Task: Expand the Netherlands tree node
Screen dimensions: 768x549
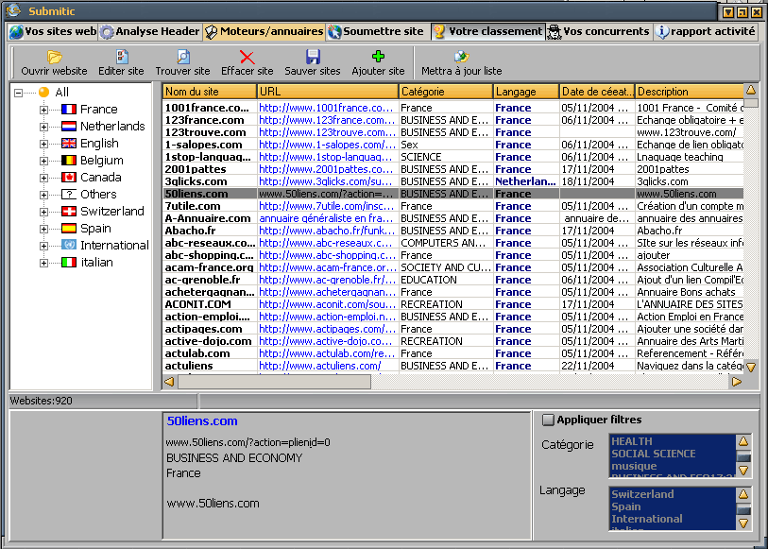Action: (43, 127)
